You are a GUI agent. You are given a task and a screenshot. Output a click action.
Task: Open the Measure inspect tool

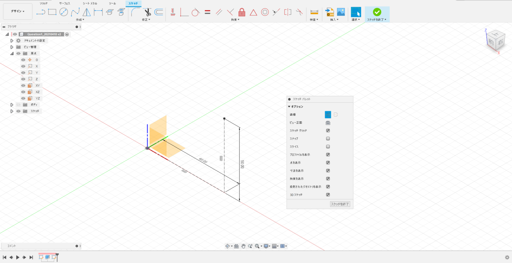(x=314, y=12)
